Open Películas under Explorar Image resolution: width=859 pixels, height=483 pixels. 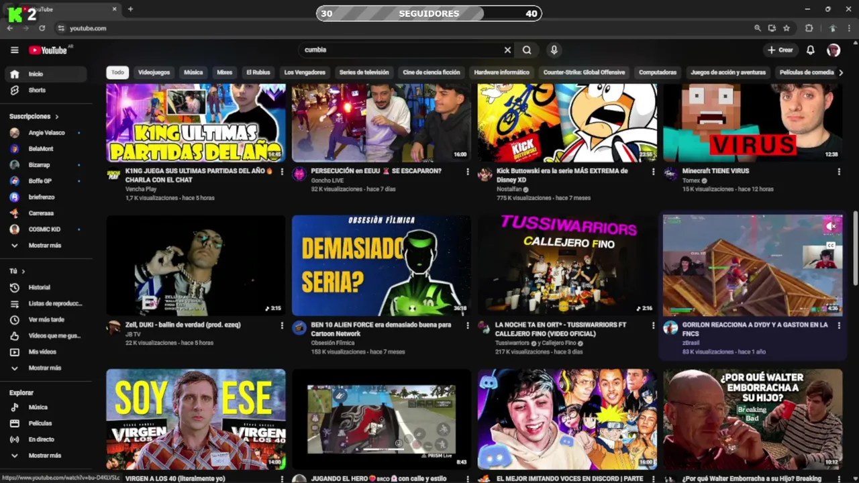pos(46,423)
